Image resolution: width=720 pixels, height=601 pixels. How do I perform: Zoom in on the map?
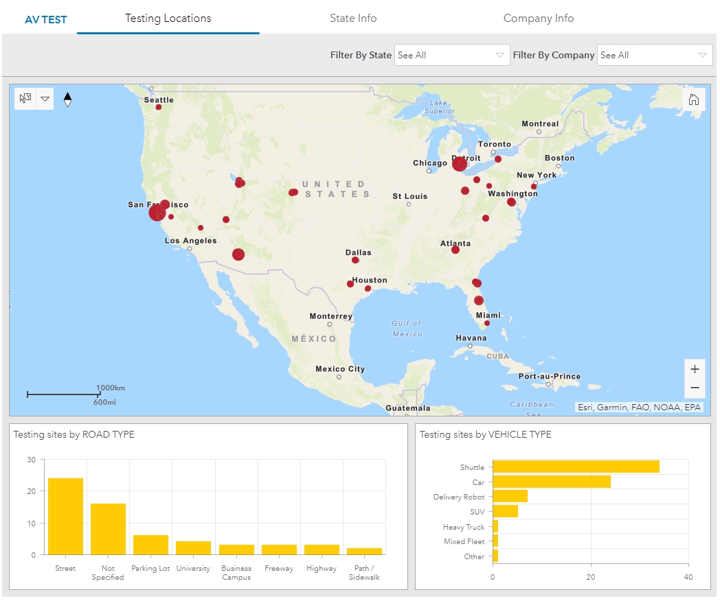coord(695,369)
